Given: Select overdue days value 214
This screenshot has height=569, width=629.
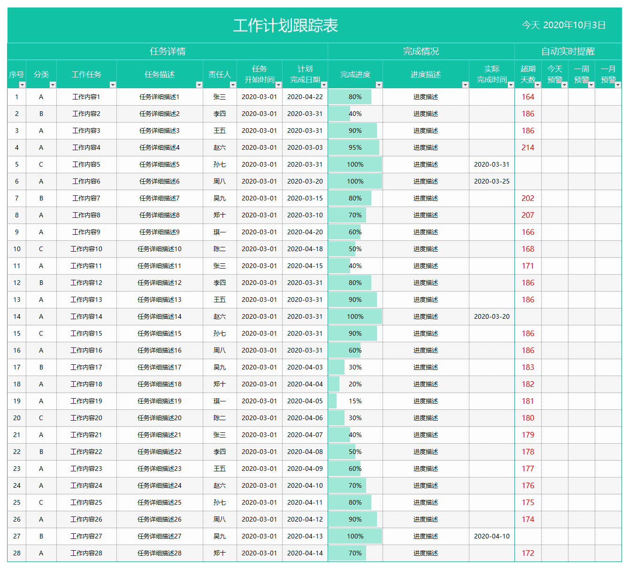Looking at the screenshot, I should (528, 147).
